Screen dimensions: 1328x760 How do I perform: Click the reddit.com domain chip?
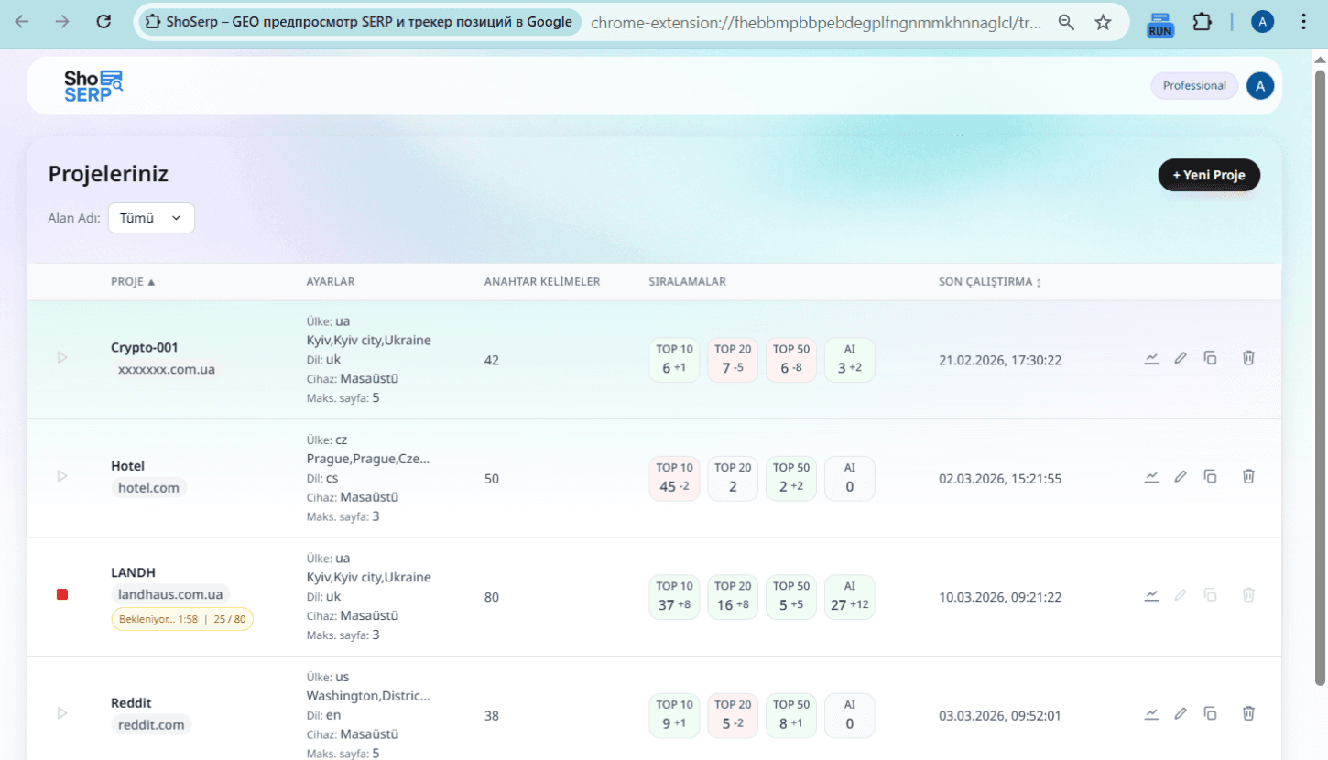point(151,725)
